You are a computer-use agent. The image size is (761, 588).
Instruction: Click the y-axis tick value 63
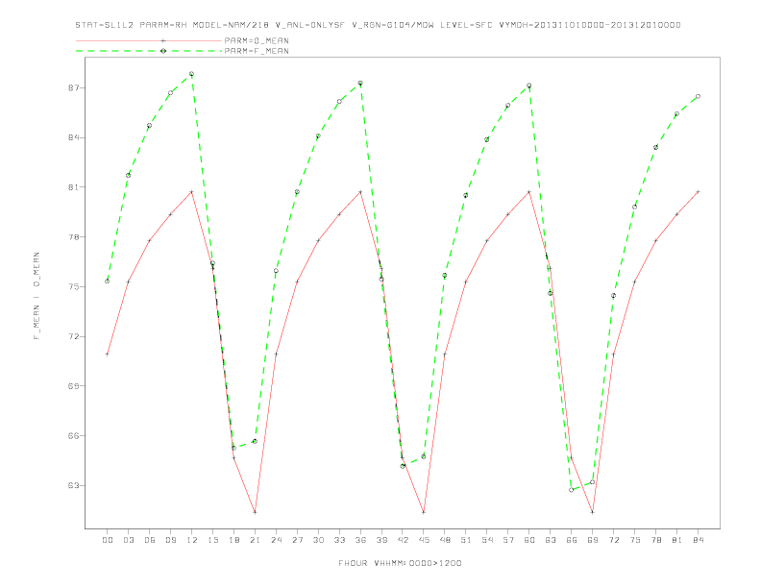coord(73,485)
